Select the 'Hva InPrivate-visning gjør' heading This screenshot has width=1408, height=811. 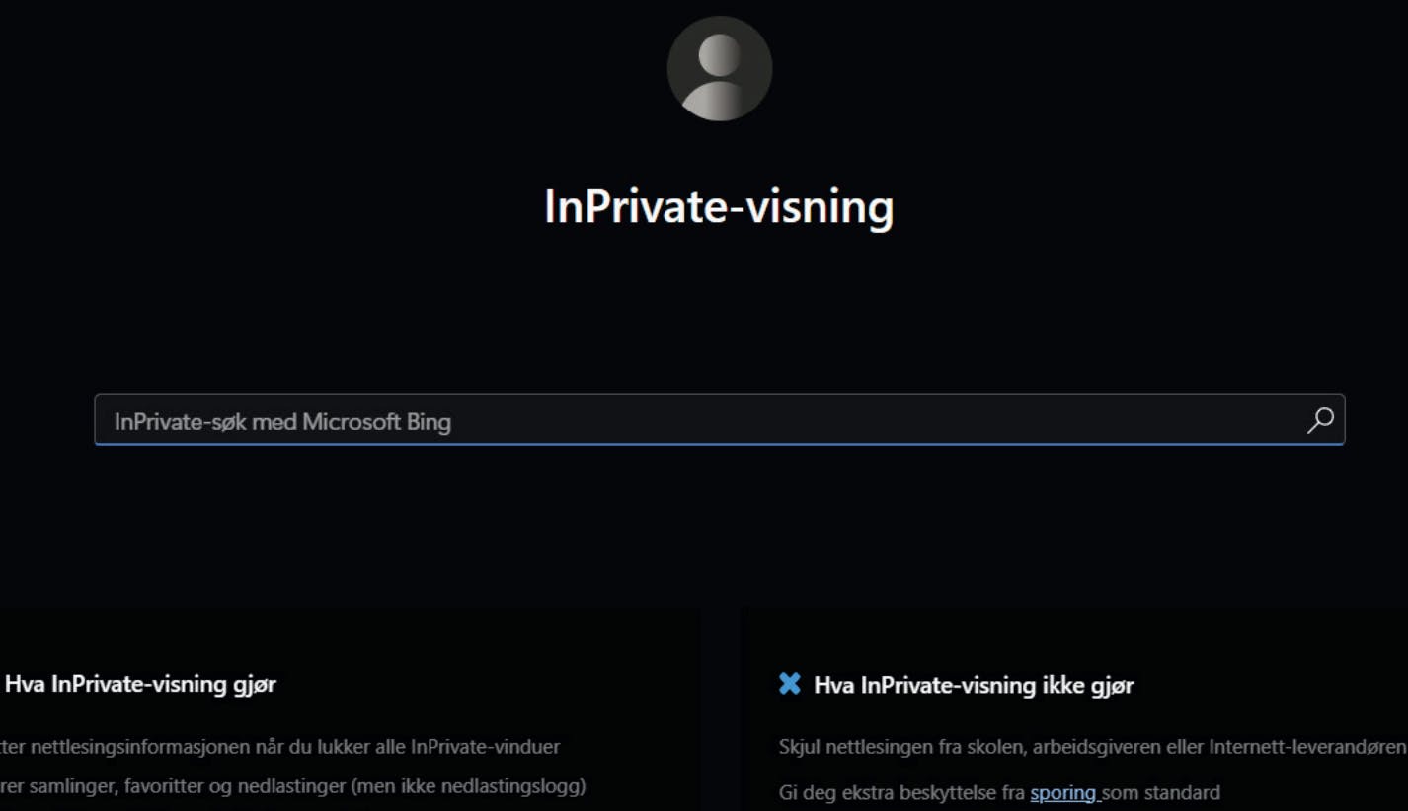(x=141, y=684)
